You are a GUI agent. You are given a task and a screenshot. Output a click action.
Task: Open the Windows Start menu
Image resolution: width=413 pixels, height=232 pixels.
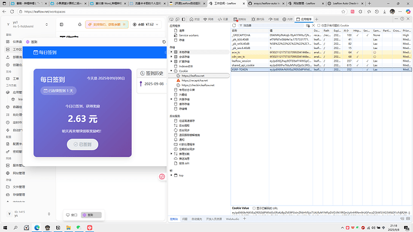click(5, 228)
